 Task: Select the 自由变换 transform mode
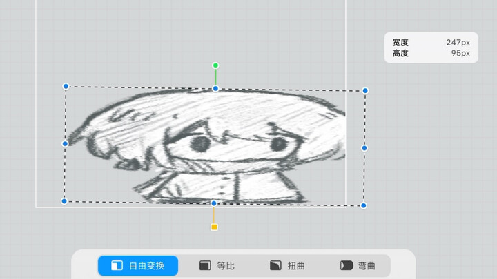click(138, 266)
